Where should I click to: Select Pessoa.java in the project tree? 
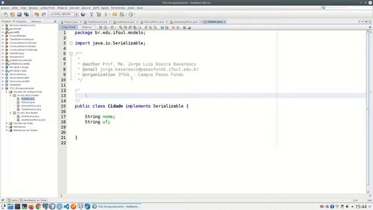click(28, 103)
